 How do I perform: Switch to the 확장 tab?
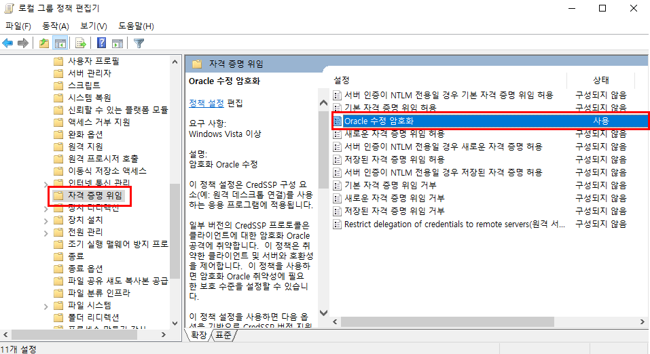[198, 336]
